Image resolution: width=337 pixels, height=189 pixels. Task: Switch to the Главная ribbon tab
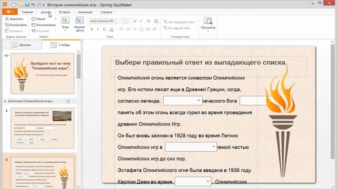click(27, 12)
